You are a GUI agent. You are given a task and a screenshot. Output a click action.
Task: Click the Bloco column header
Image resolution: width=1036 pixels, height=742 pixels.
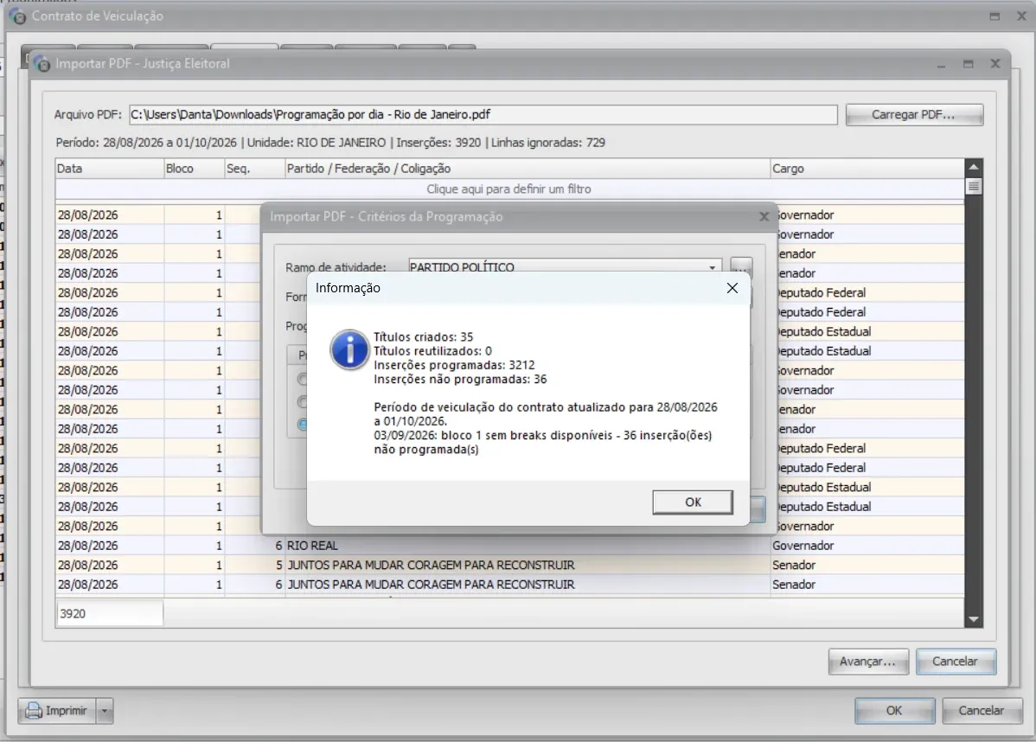[195, 169]
